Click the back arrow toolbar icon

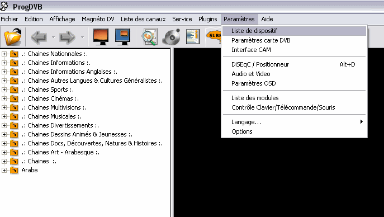39,37
